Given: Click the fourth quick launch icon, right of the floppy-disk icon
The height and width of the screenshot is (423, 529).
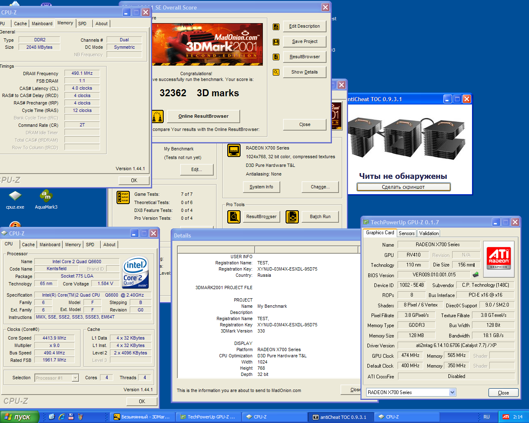Looking at the screenshot, I should [81, 417].
